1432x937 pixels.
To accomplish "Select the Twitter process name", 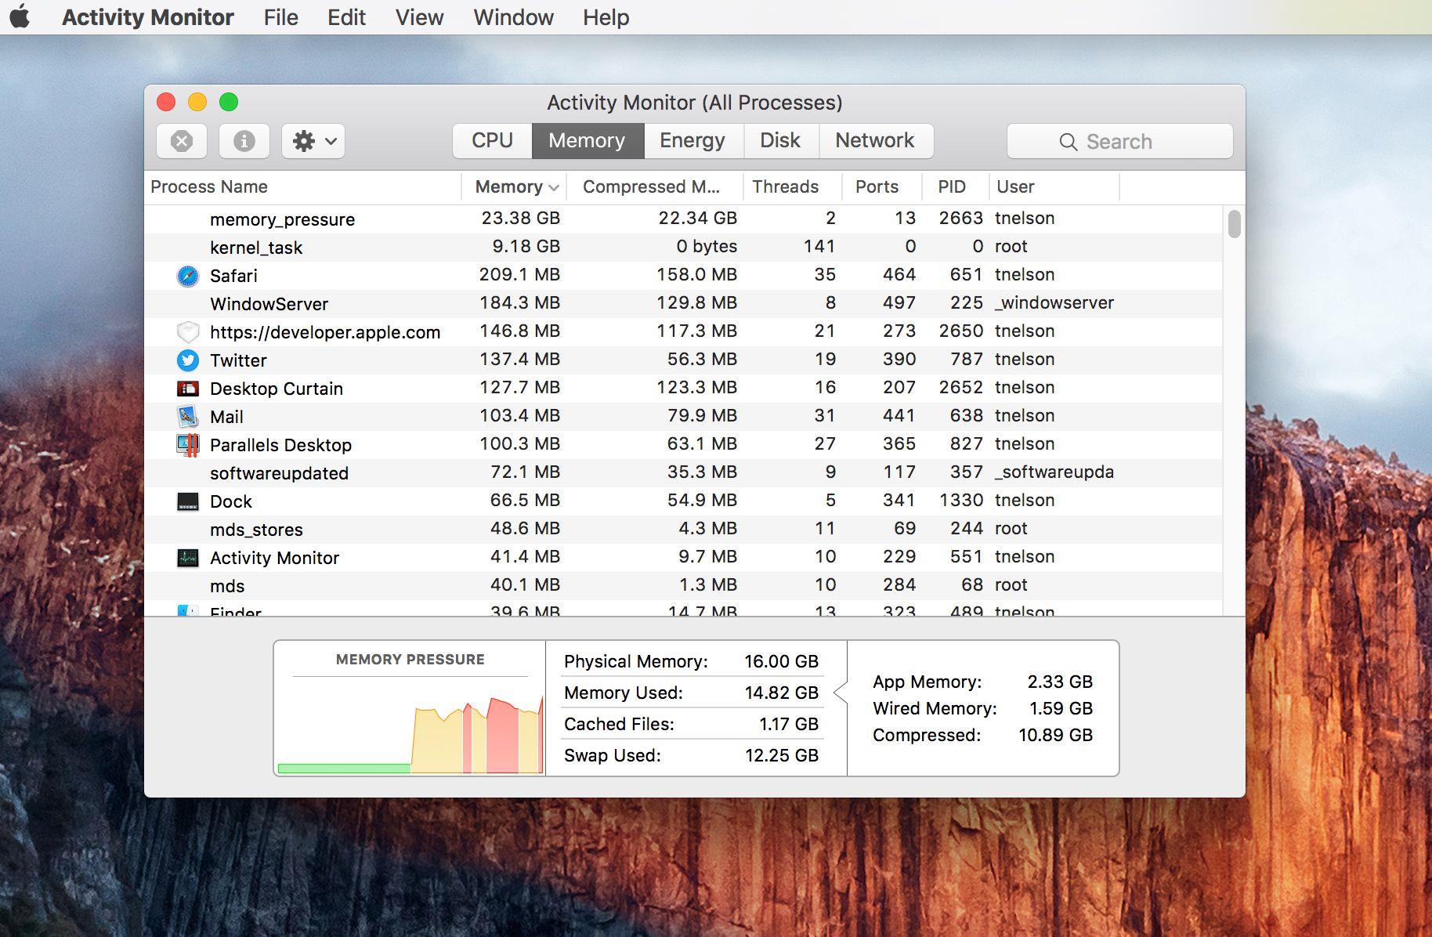I will 238,360.
